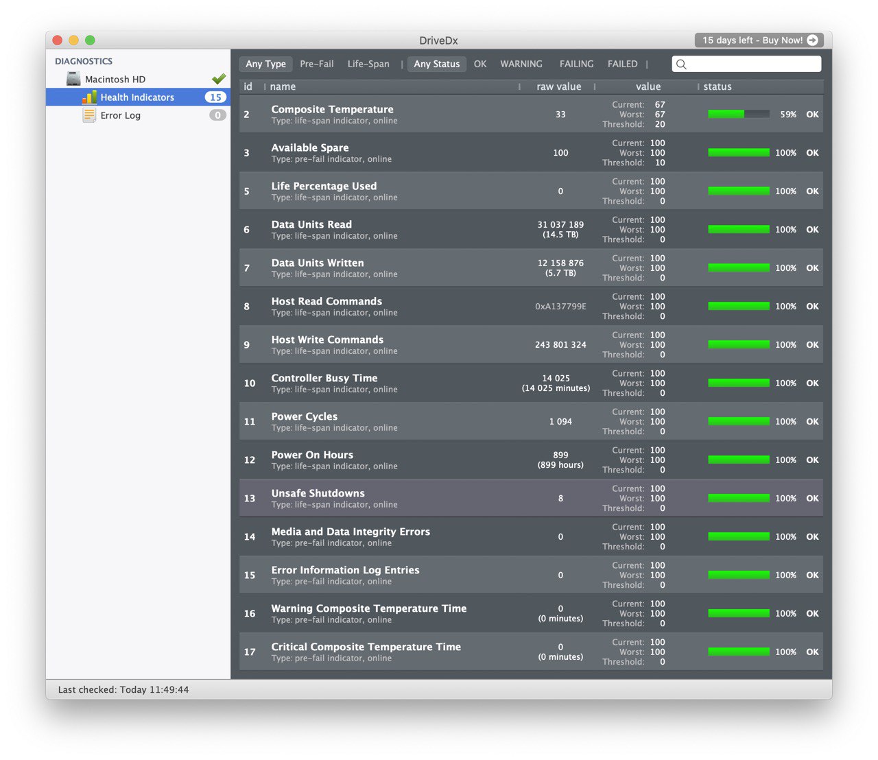The image size is (878, 760).
Task: Click the green checkmark beside Macintosh HD
Action: tap(219, 79)
